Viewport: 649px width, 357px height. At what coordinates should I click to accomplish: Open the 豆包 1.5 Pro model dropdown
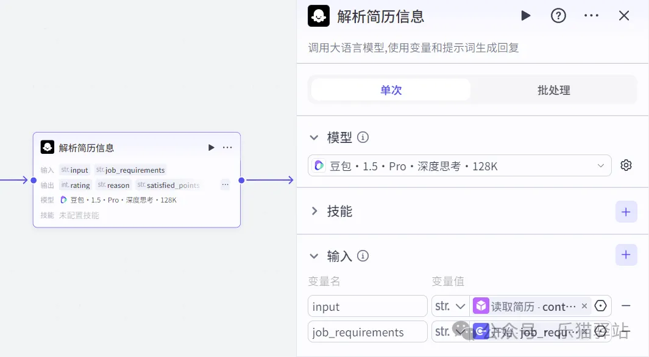coord(459,165)
